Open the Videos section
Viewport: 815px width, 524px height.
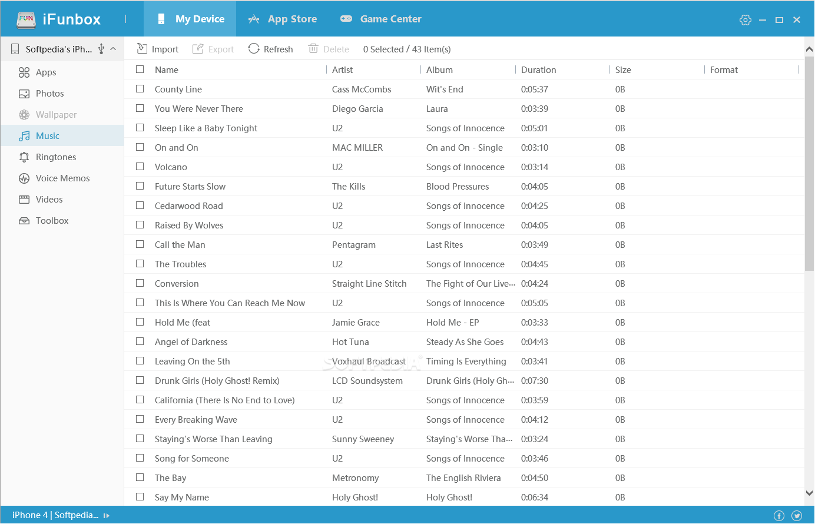tap(62, 200)
